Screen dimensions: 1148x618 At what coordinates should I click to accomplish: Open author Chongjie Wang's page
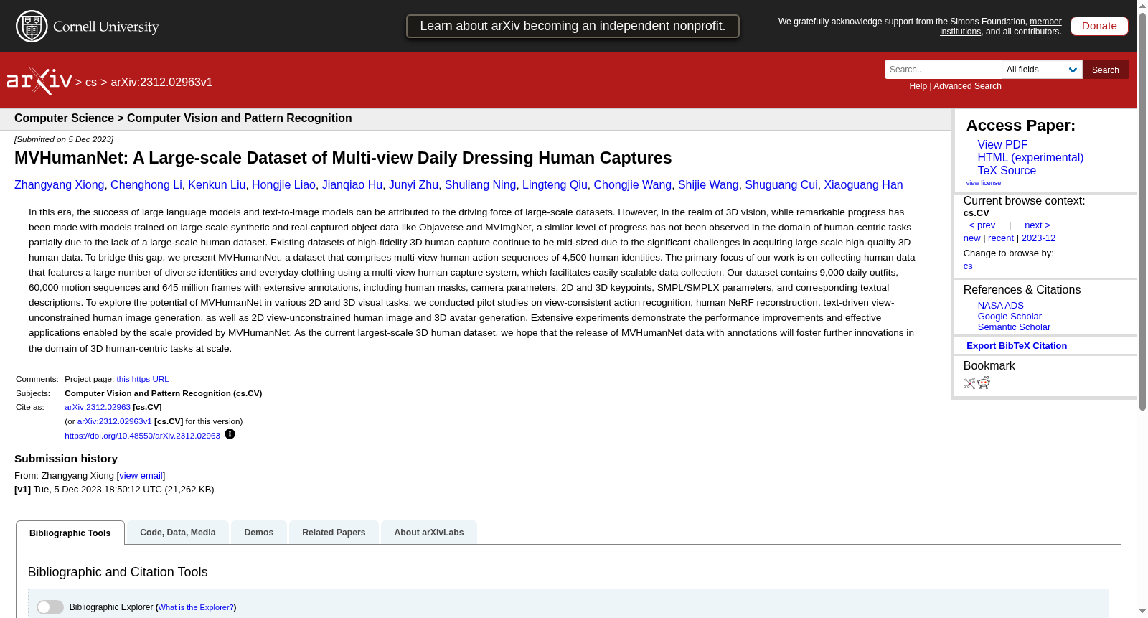pyautogui.click(x=633, y=185)
